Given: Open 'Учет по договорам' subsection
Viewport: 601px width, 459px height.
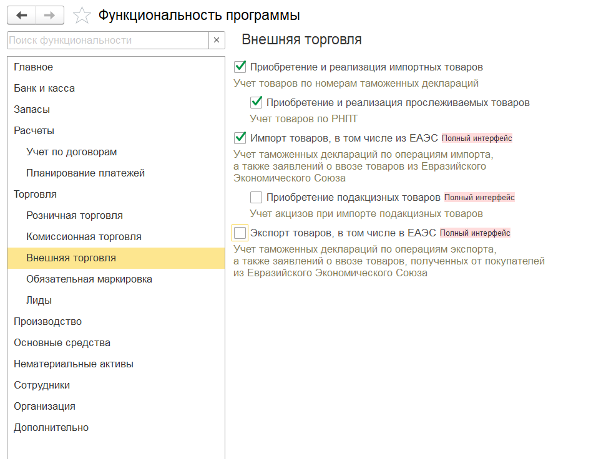Looking at the screenshot, I should [115, 152].
